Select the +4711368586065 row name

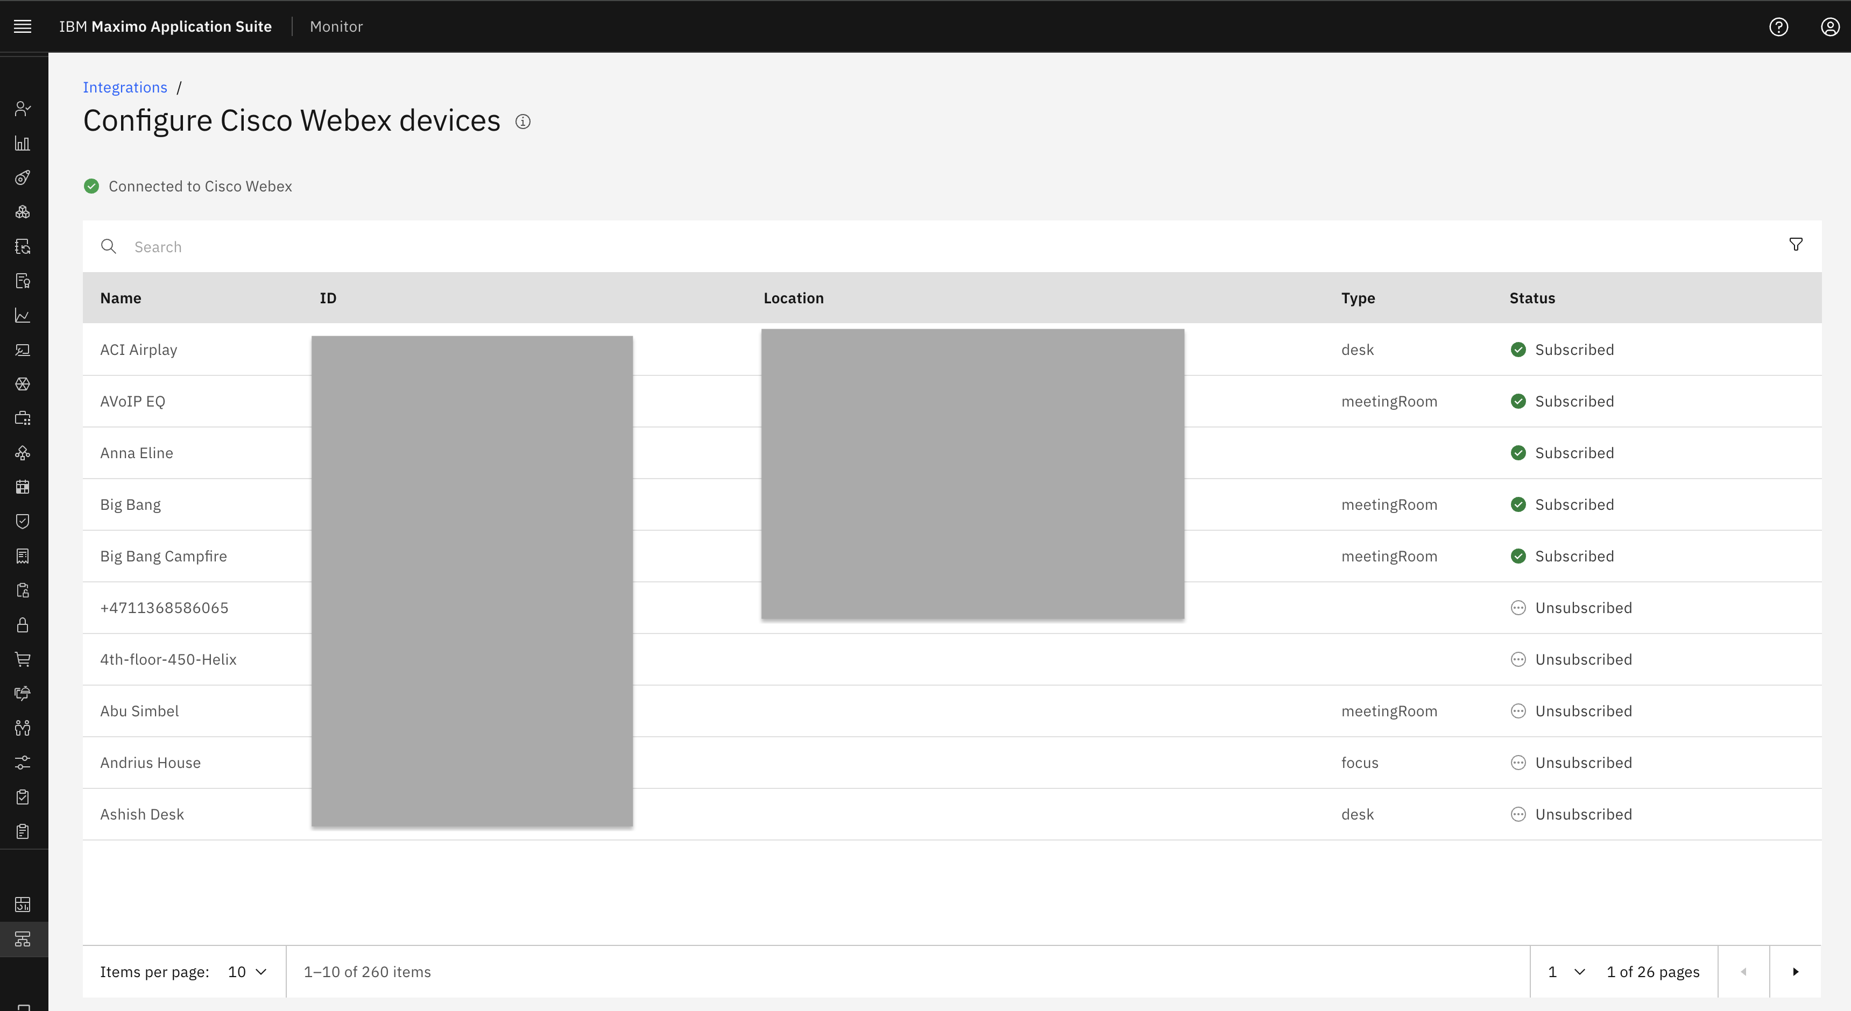tap(165, 608)
